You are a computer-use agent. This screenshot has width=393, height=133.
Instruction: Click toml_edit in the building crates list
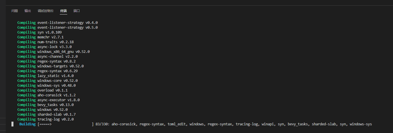[177, 124]
